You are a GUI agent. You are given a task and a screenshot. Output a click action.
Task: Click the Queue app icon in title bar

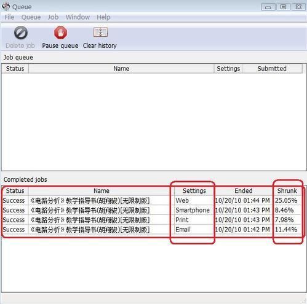[x=6, y=7]
